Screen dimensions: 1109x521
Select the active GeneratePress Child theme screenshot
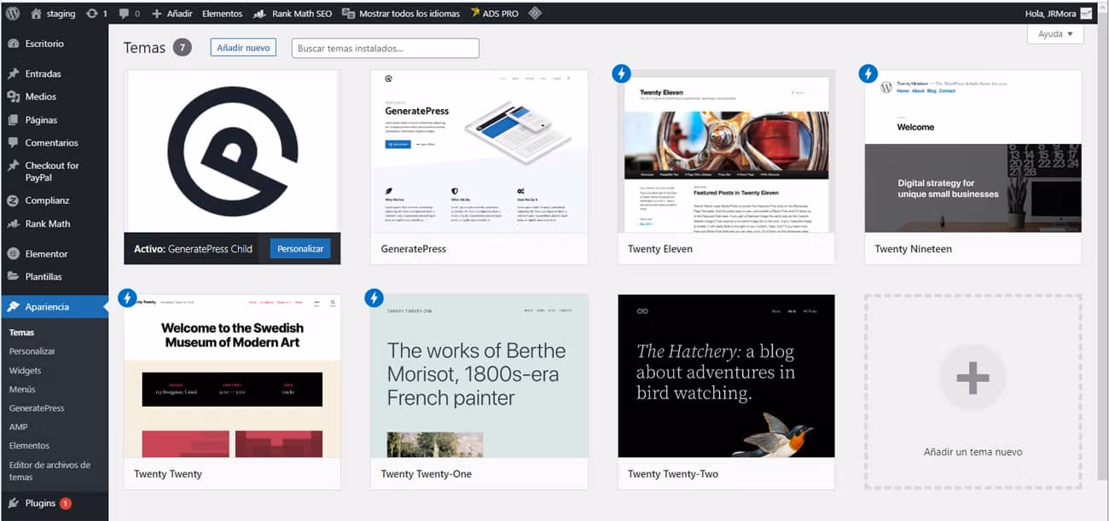point(232,152)
